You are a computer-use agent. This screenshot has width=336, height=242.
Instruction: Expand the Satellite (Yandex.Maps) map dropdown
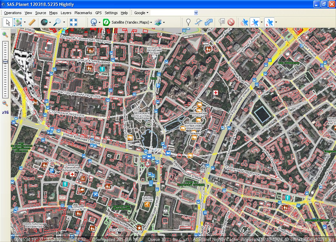click(x=131, y=22)
